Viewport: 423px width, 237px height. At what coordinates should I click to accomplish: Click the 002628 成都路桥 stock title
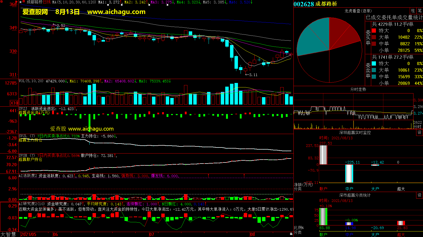point(315,4)
